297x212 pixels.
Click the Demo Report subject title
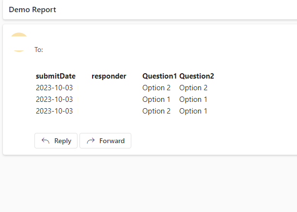tap(32, 10)
